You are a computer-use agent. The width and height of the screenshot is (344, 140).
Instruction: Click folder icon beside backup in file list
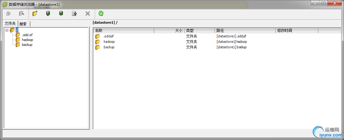[x=98, y=47]
